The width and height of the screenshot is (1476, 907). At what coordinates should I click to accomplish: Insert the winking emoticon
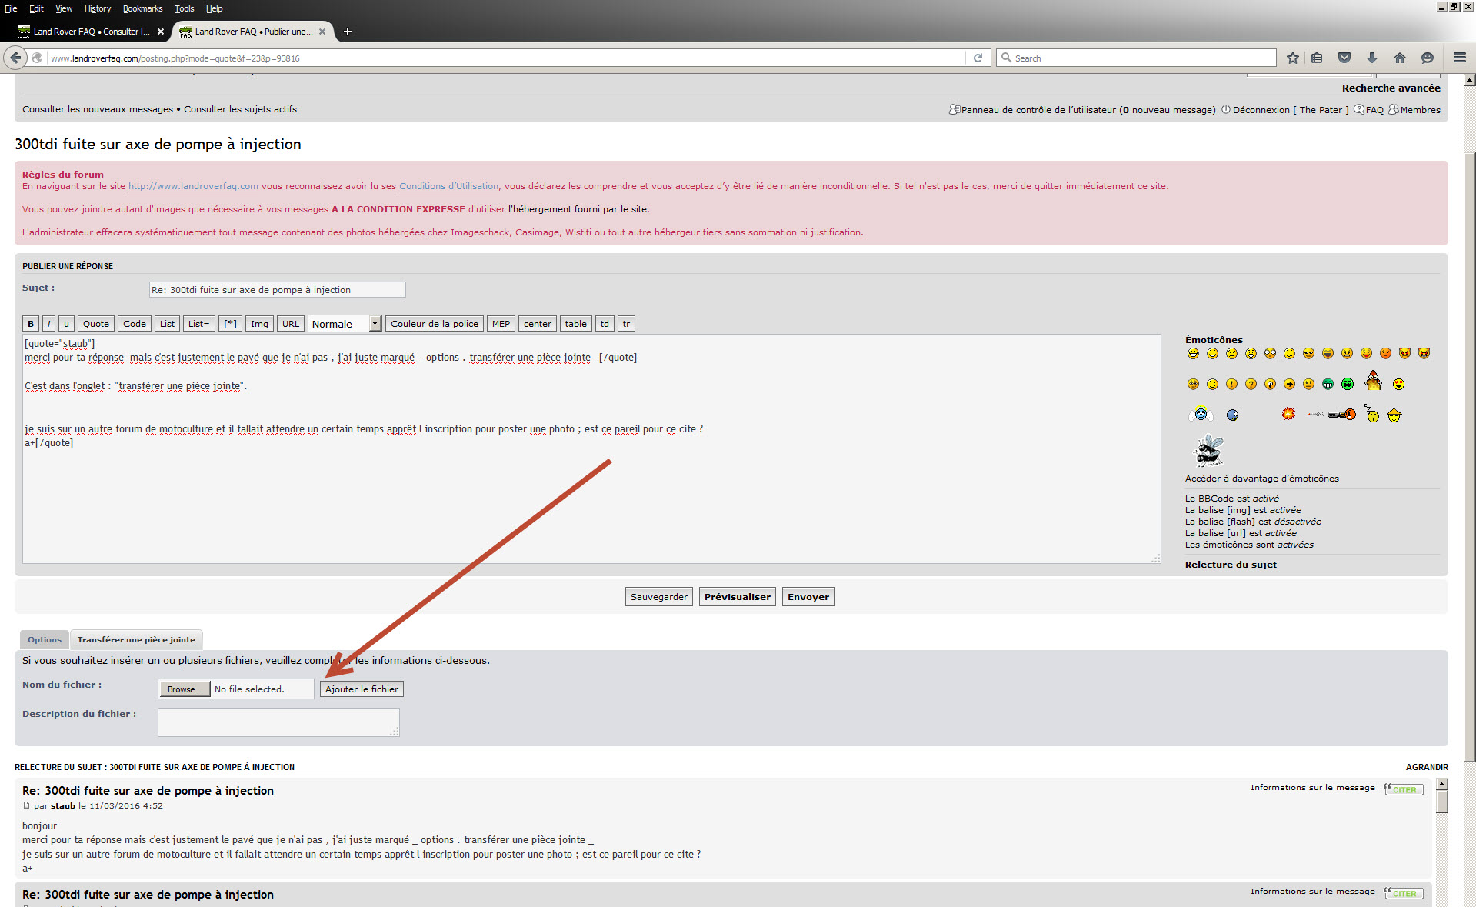[1212, 384]
